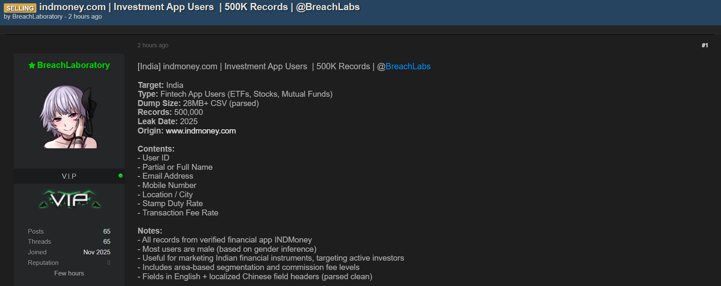Image resolution: width=721 pixels, height=286 pixels.
Task: Open the green BreachLaboratory profile name
Action: click(73, 65)
